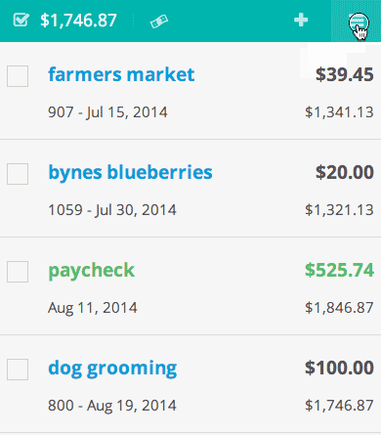
Task: Open the hamburger menu icon
Action: pyautogui.click(x=359, y=22)
